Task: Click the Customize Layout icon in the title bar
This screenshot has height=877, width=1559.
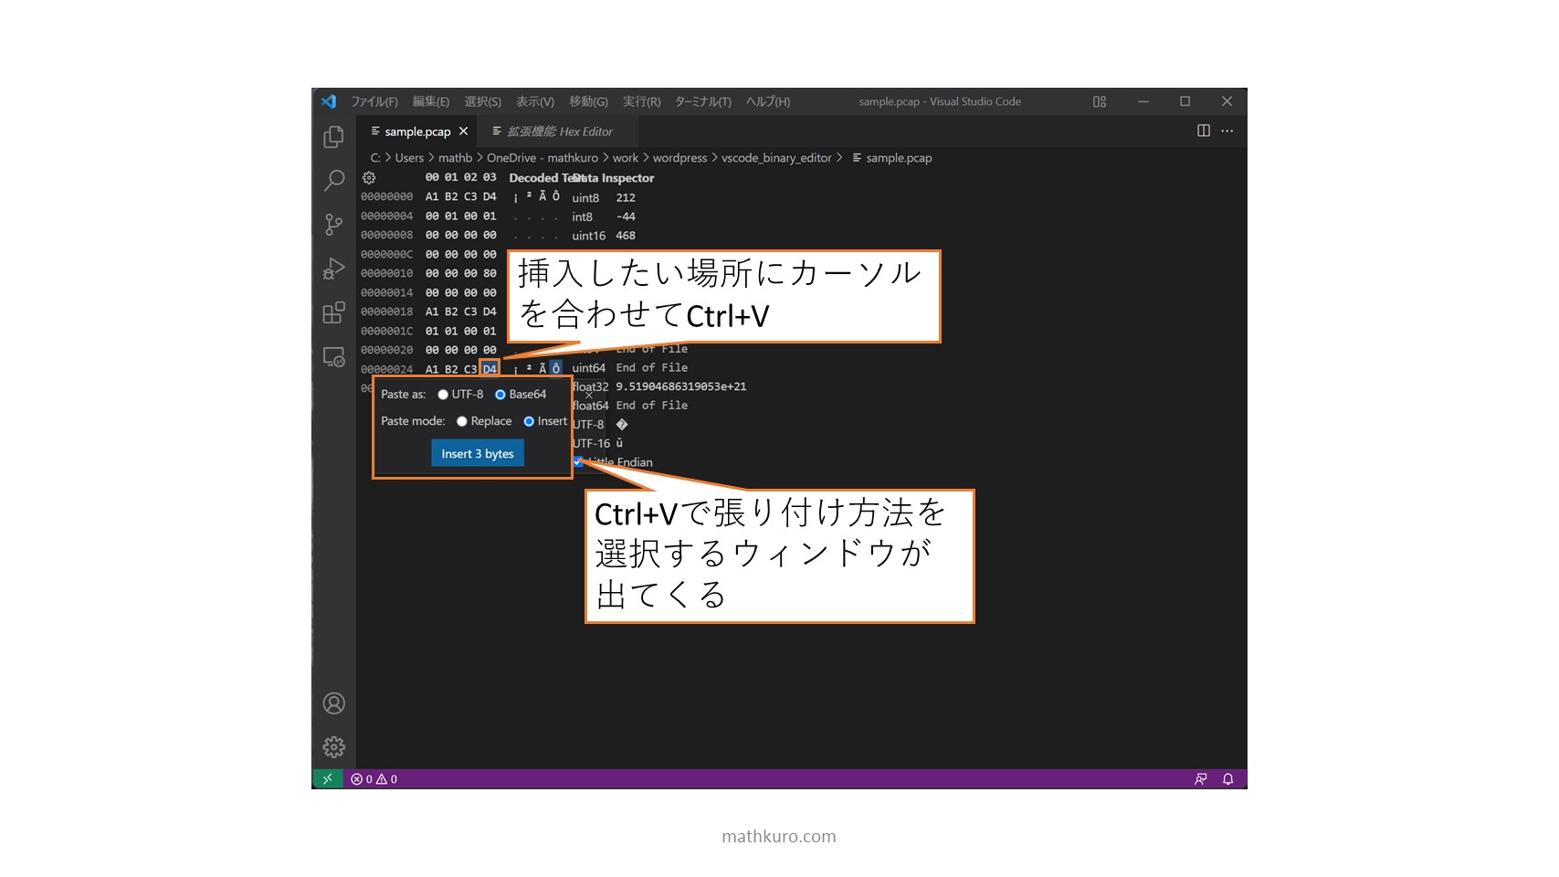Action: (x=1100, y=101)
